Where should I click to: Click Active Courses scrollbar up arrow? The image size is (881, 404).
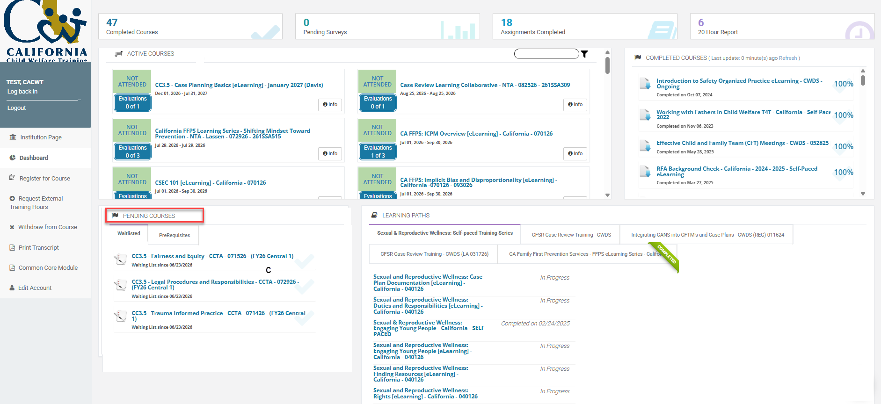click(607, 52)
